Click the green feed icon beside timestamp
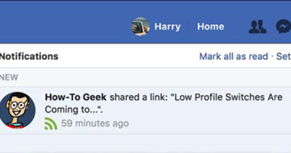Image resolution: width=291 pixels, height=153 pixels. point(51,124)
